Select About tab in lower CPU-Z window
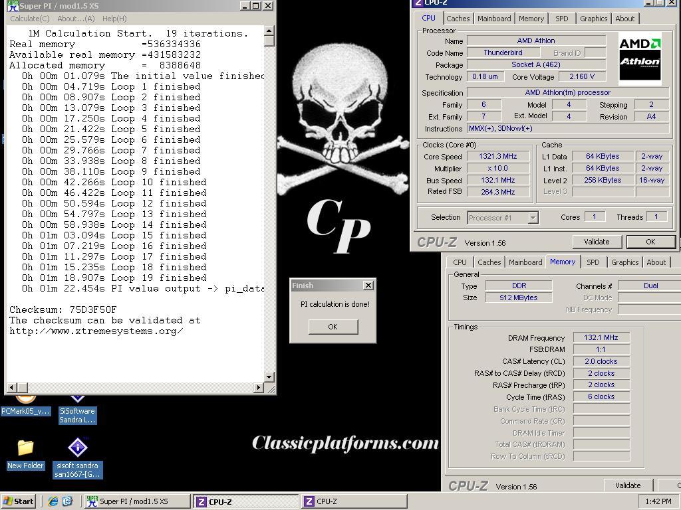Screen dimensions: 681x510 click(656, 262)
